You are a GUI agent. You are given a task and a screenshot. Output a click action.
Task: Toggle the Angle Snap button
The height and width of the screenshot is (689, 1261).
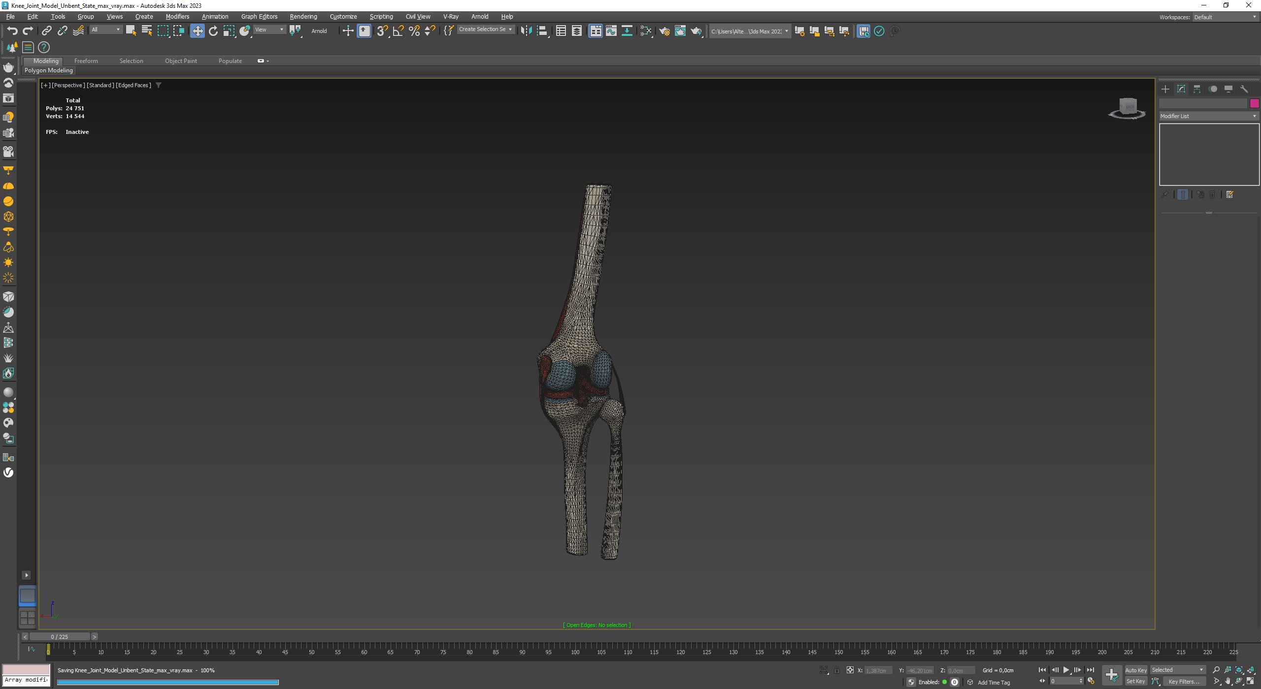[x=398, y=31]
